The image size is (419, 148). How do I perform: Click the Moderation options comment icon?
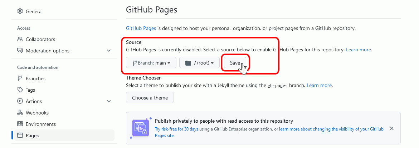20,51
